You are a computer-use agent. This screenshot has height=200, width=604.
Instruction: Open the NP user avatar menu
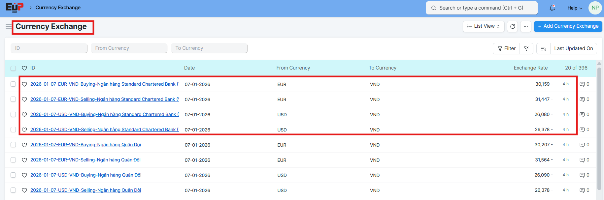tap(595, 8)
